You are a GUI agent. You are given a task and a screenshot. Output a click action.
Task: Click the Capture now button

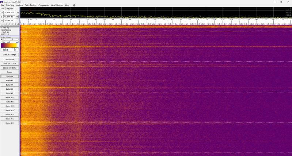[10, 59]
